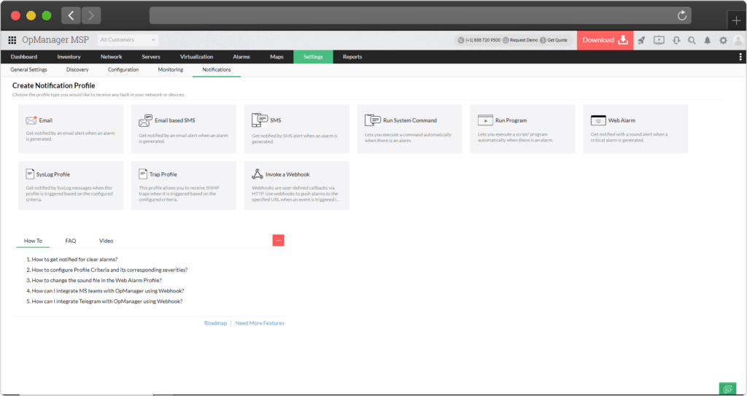Collapse the help panel with red minus button

click(278, 241)
